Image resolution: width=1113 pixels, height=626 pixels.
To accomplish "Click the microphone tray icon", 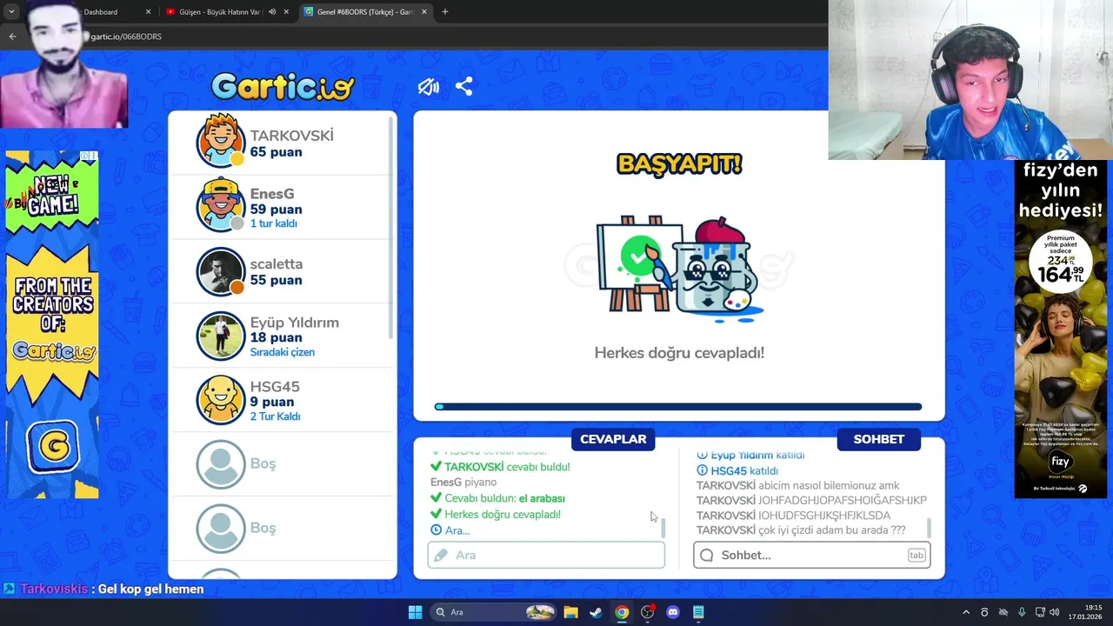I will click(x=1022, y=612).
